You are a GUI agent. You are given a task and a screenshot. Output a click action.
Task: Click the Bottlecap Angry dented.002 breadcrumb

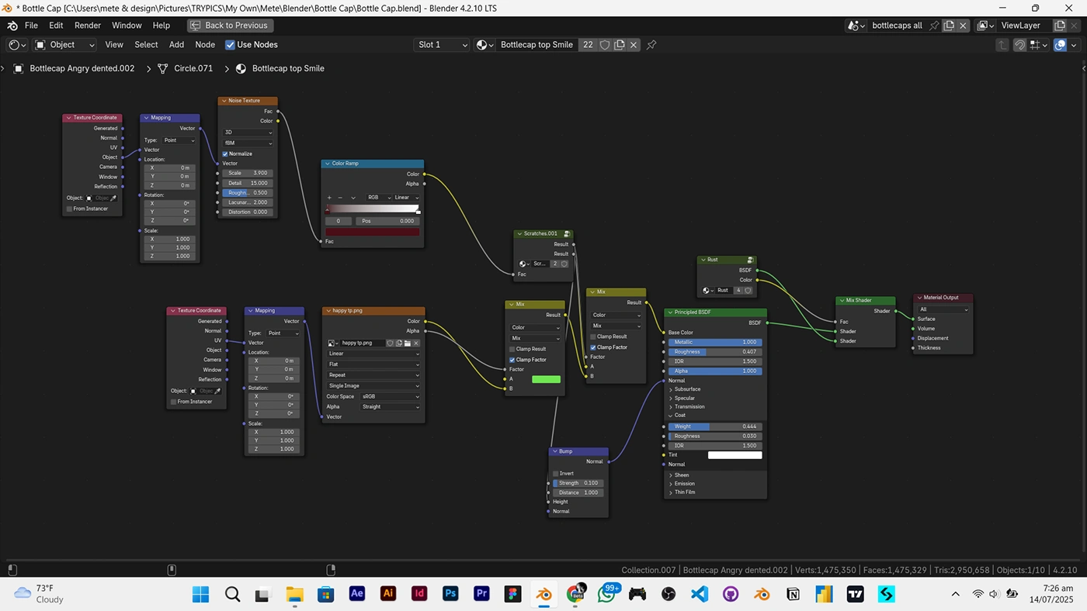point(82,68)
